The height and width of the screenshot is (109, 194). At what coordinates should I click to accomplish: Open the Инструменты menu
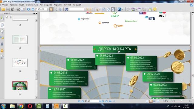pyautogui.click(x=32, y=5)
